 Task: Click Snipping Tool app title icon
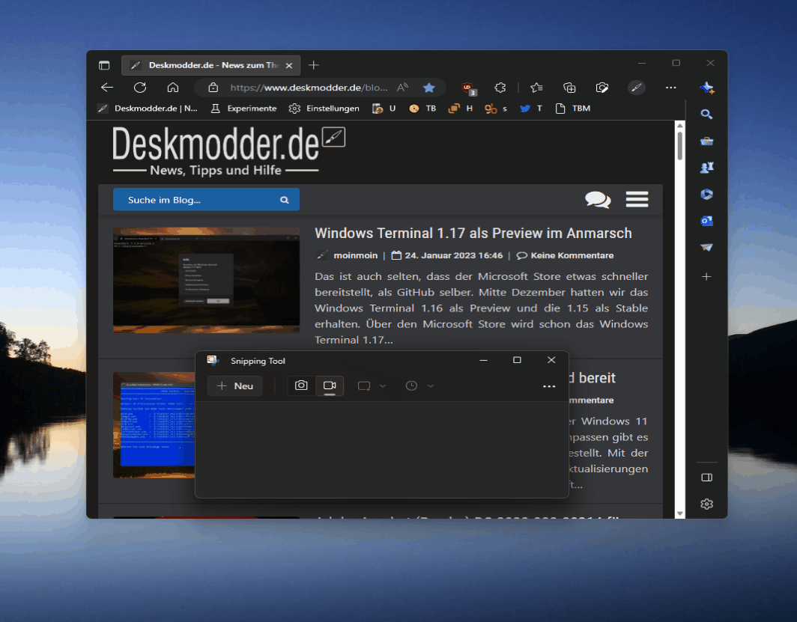click(x=213, y=361)
